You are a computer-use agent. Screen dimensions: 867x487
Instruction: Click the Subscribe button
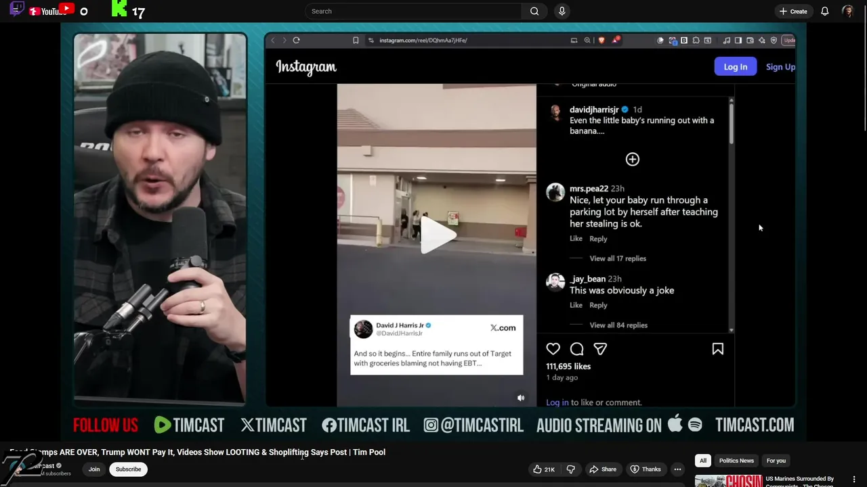click(x=128, y=469)
